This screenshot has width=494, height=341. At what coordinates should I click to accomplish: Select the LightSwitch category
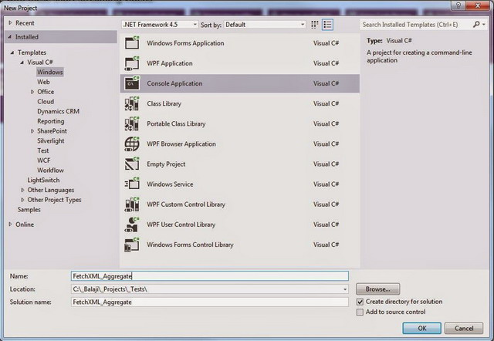pos(43,180)
